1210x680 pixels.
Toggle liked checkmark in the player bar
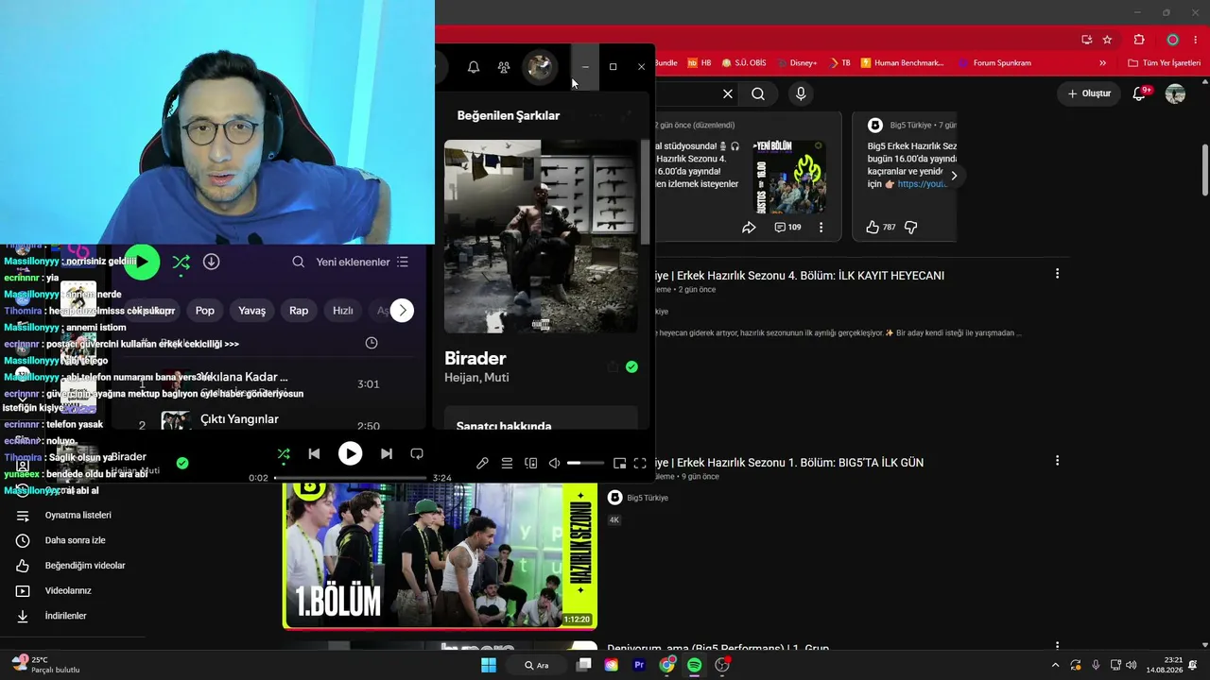click(x=182, y=463)
